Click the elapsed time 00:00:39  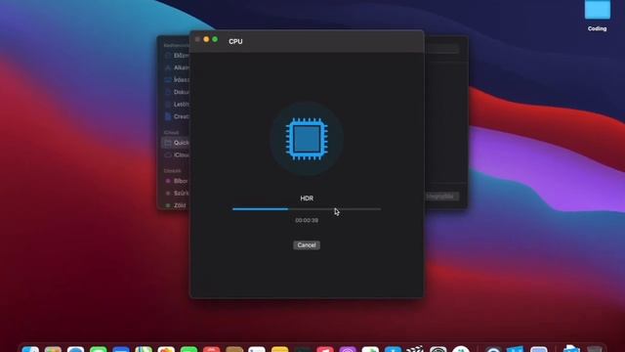click(x=307, y=220)
